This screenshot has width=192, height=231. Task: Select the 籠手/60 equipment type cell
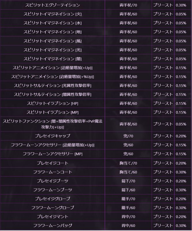[x=128, y=208]
